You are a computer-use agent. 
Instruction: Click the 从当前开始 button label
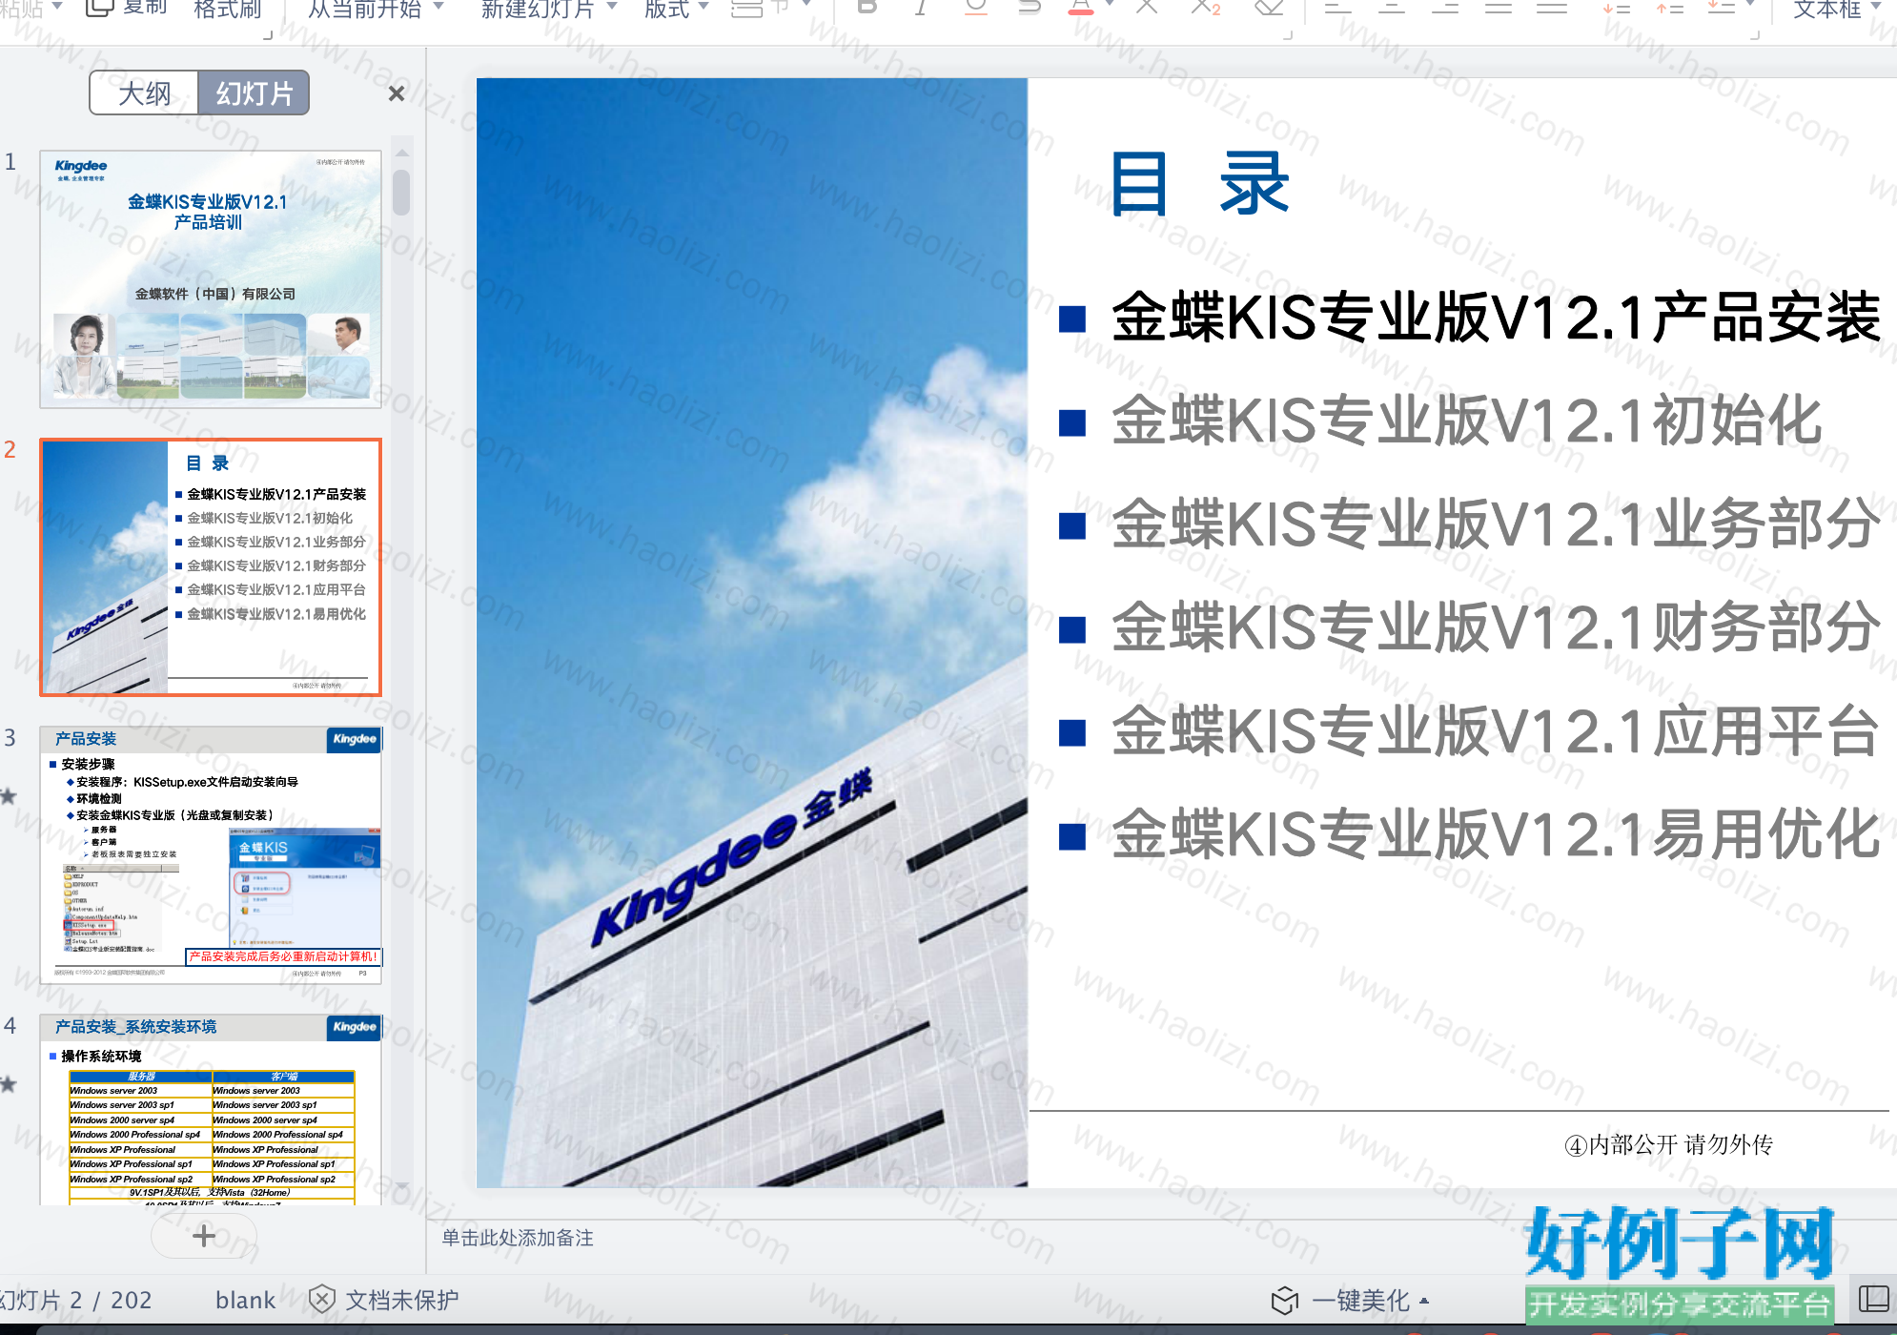pos(364,9)
